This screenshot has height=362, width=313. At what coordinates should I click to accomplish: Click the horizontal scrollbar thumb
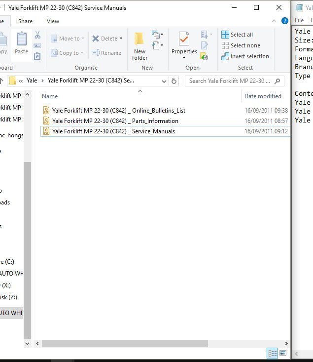click(125, 343)
